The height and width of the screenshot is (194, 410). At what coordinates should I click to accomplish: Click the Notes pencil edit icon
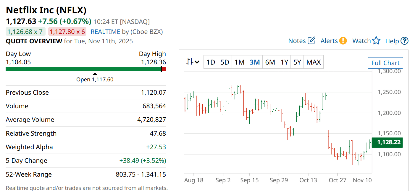tap(311, 41)
